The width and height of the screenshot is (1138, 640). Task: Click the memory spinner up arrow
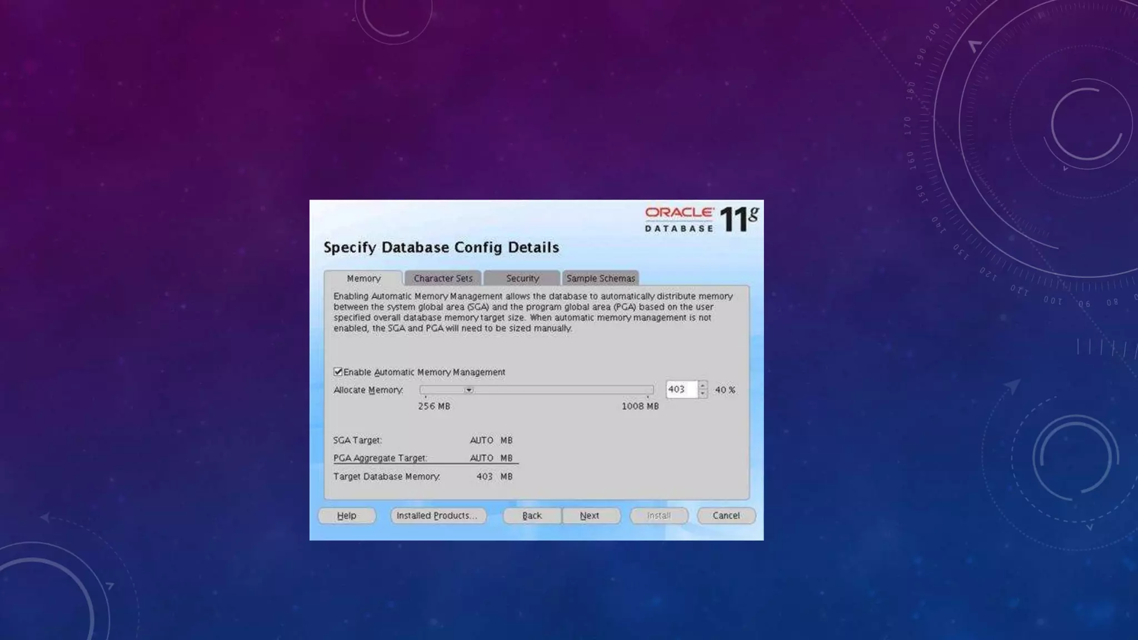(703, 385)
